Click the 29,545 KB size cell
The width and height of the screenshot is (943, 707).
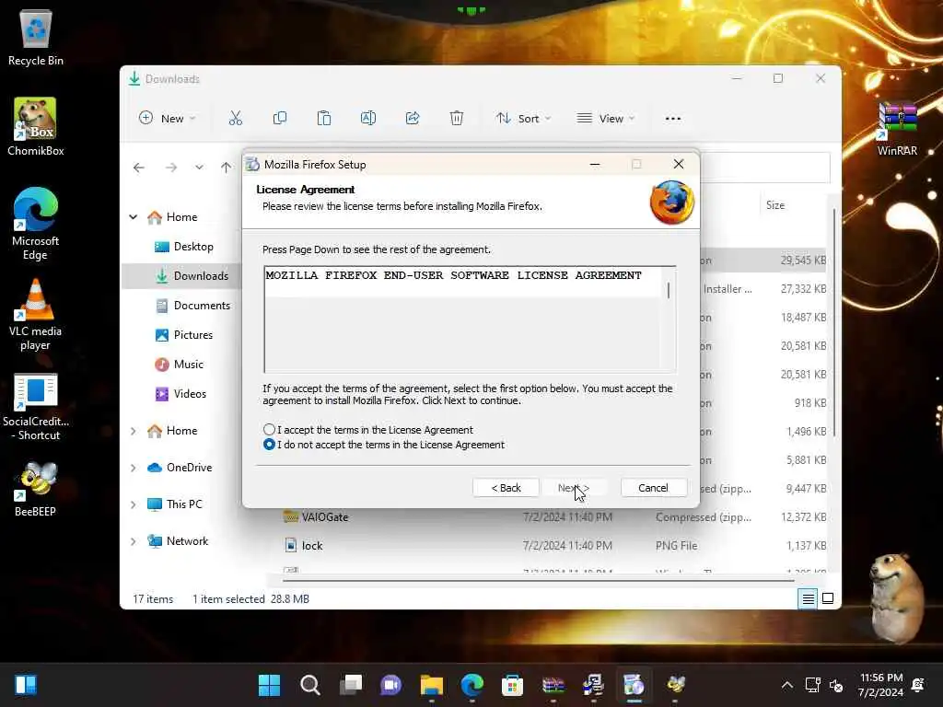803,261
